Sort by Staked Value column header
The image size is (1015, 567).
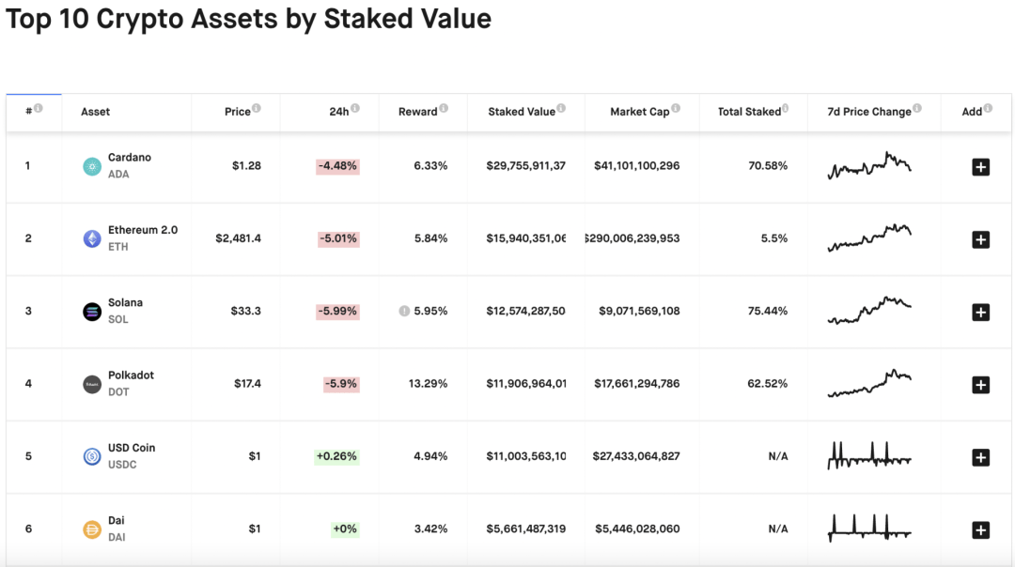(x=521, y=112)
